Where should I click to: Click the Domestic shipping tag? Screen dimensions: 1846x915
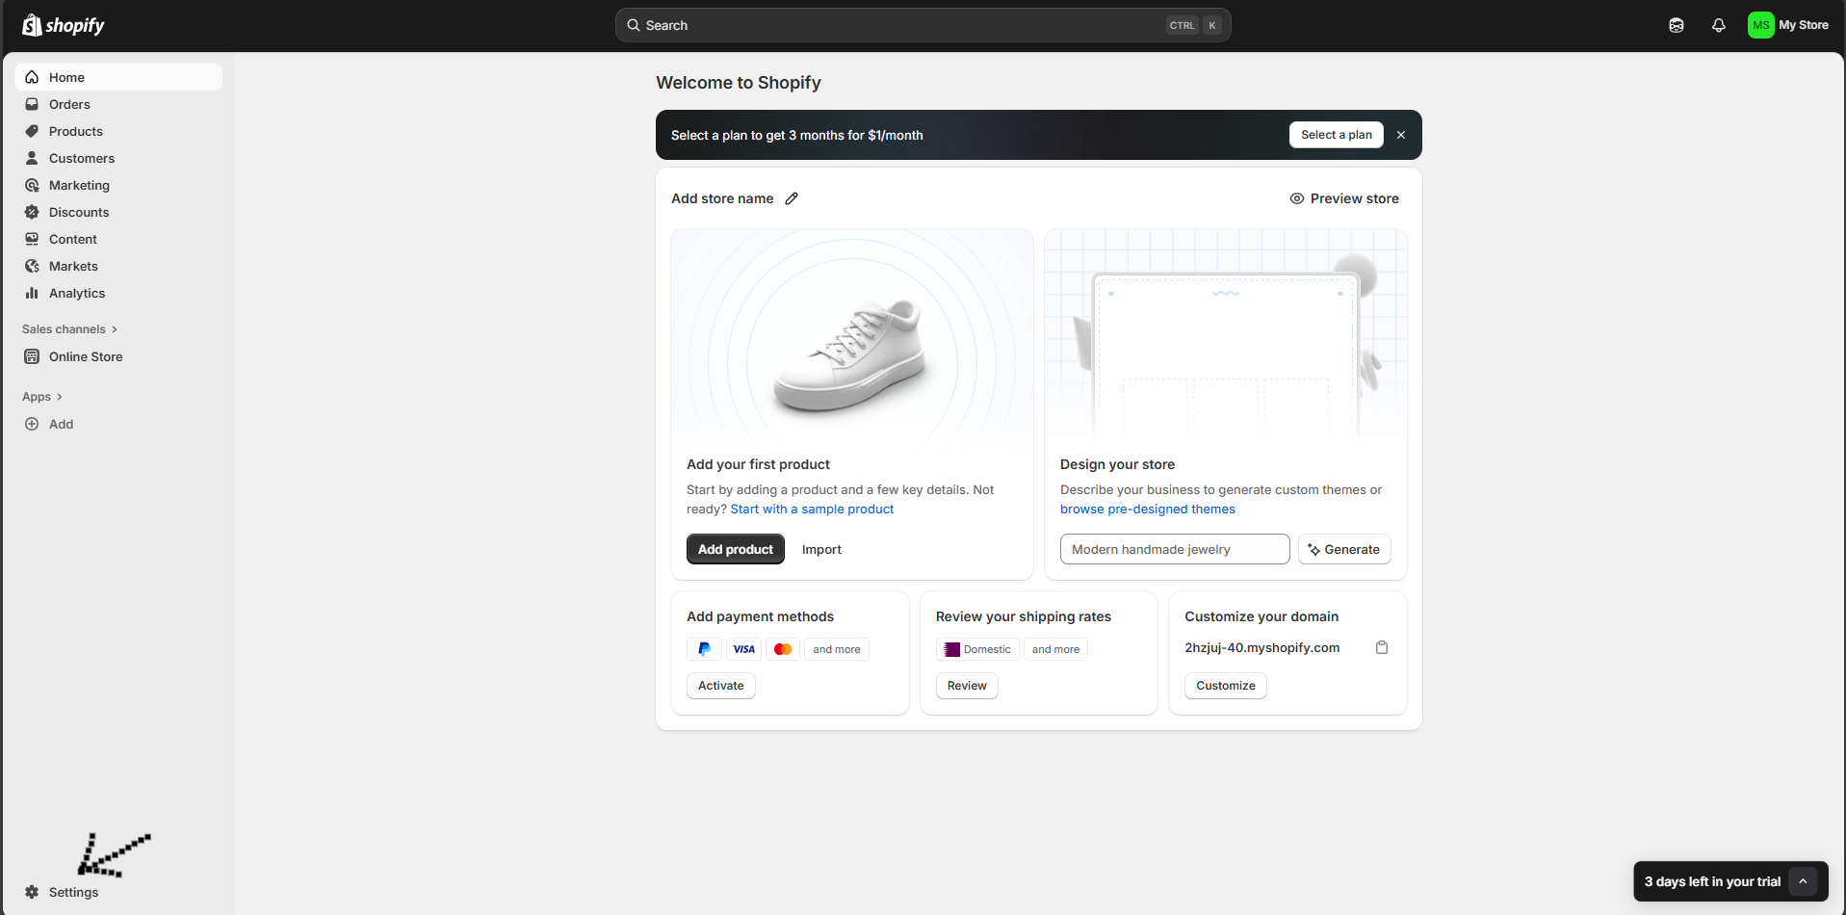(977, 649)
